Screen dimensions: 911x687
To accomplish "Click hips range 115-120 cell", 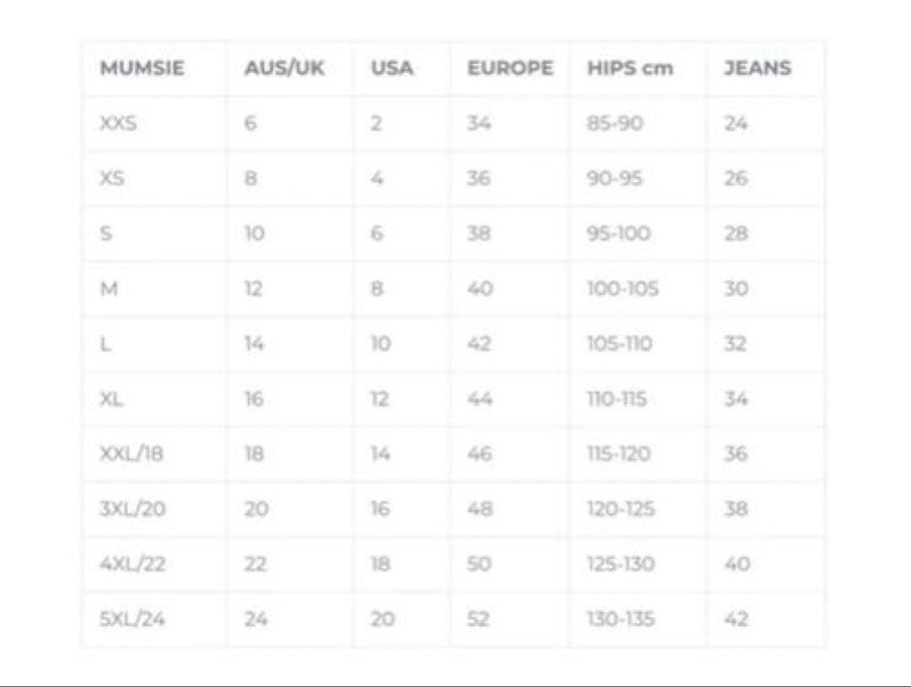I will click(619, 454).
